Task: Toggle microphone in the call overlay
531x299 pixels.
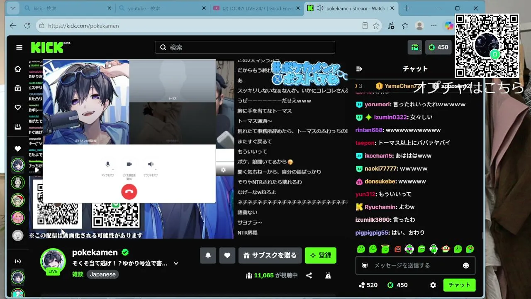Action: click(x=108, y=164)
